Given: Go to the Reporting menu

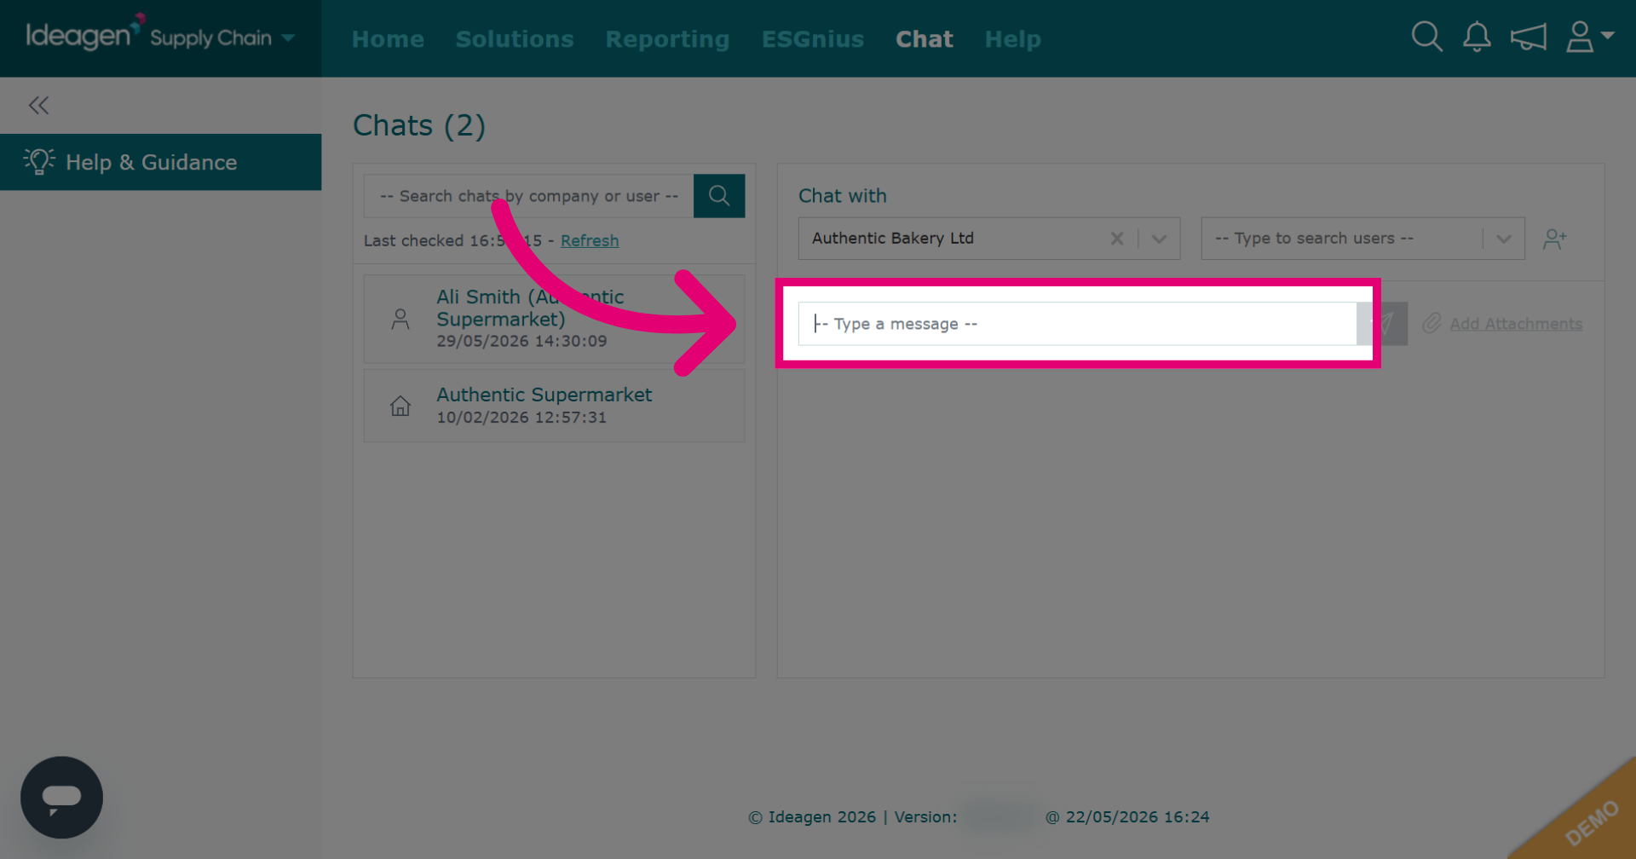Looking at the screenshot, I should coord(667,39).
